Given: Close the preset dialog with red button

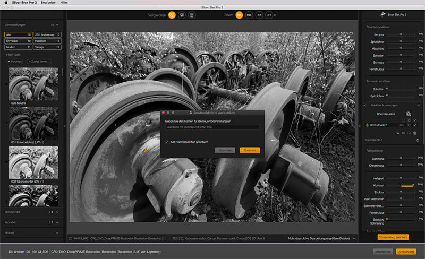Looking at the screenshot, I should pos(163,113).
